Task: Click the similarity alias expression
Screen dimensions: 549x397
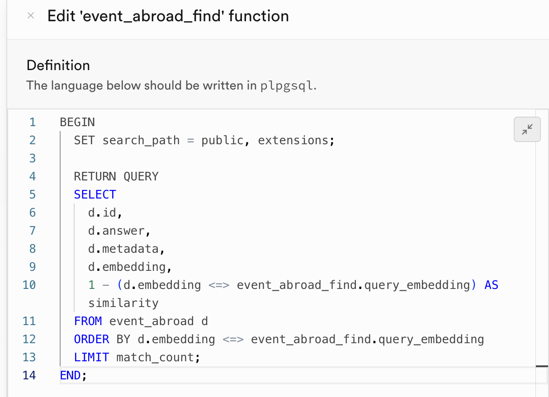Action: point(123,302)
